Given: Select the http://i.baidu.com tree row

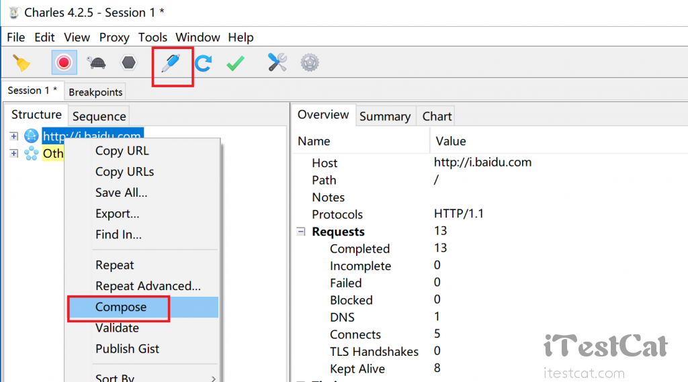Looking at the screenshot, I should pos(93,136).
